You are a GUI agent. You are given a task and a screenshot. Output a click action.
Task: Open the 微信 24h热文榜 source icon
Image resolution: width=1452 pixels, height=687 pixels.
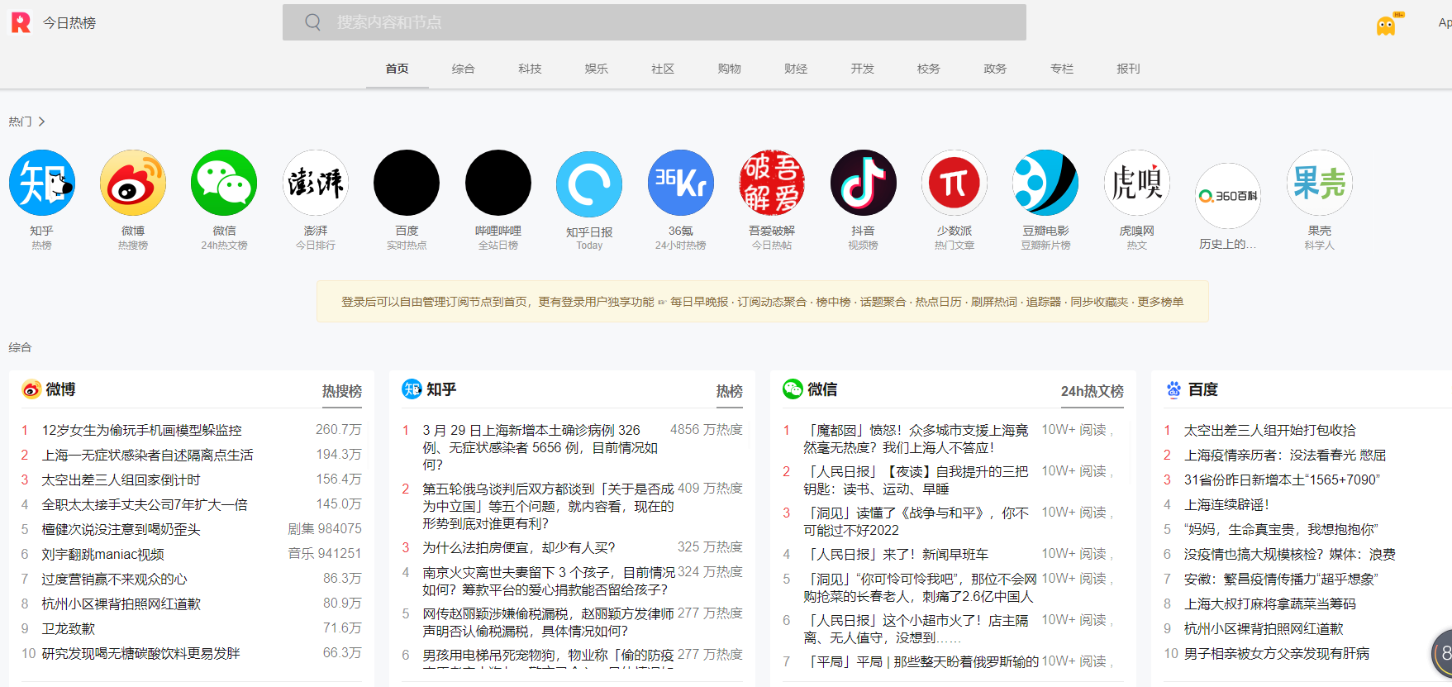pyautogui.click(x=224, y=183)
